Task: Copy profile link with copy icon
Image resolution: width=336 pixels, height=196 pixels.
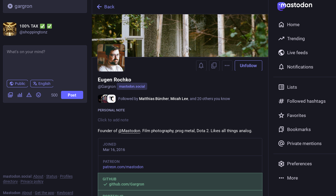Action: [x=214, y=66]
